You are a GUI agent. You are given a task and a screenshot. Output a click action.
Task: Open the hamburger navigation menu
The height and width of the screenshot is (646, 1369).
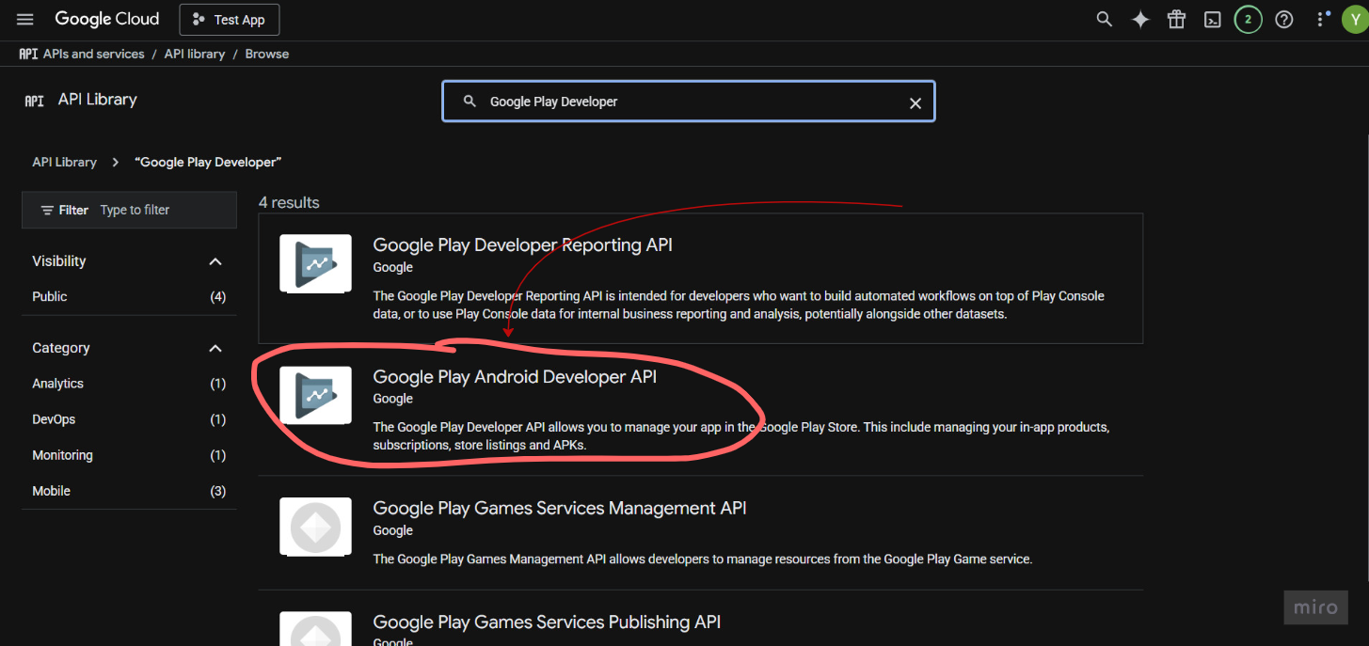click(x=25, y=19)
